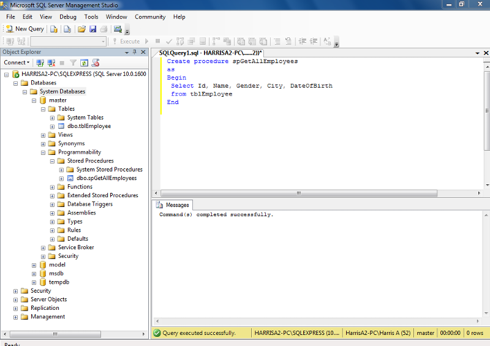
Task: Click the Analysis Services query icon
Action: [x=67, y=29]
